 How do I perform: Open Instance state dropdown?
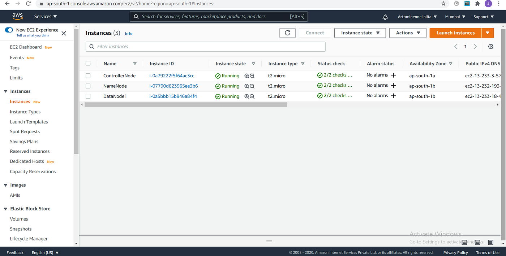coord(360,33)
